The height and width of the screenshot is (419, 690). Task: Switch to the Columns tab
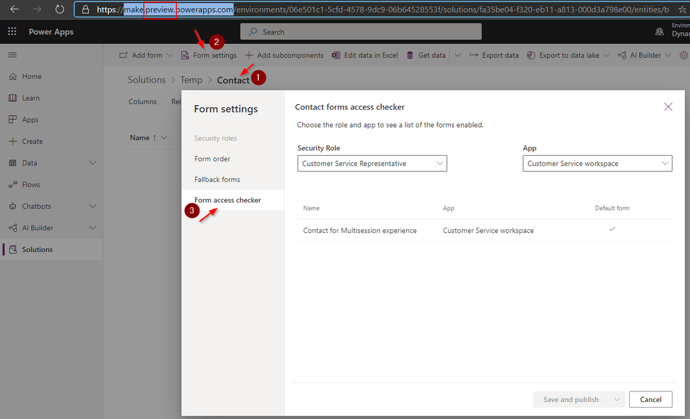tap(143, 102)
